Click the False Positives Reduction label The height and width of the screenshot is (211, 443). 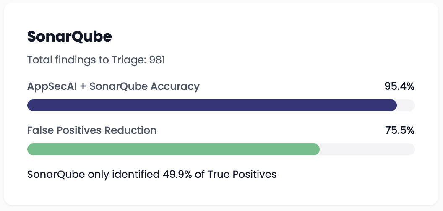pyautogui.click(x=92, y=130)
